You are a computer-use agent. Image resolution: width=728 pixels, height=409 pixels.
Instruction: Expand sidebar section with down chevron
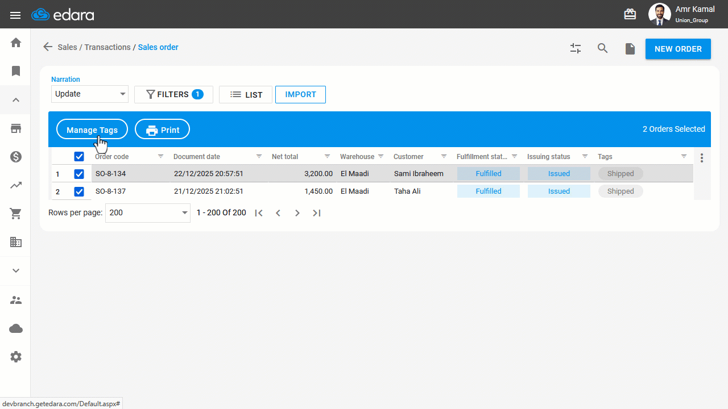pos(16,271)
